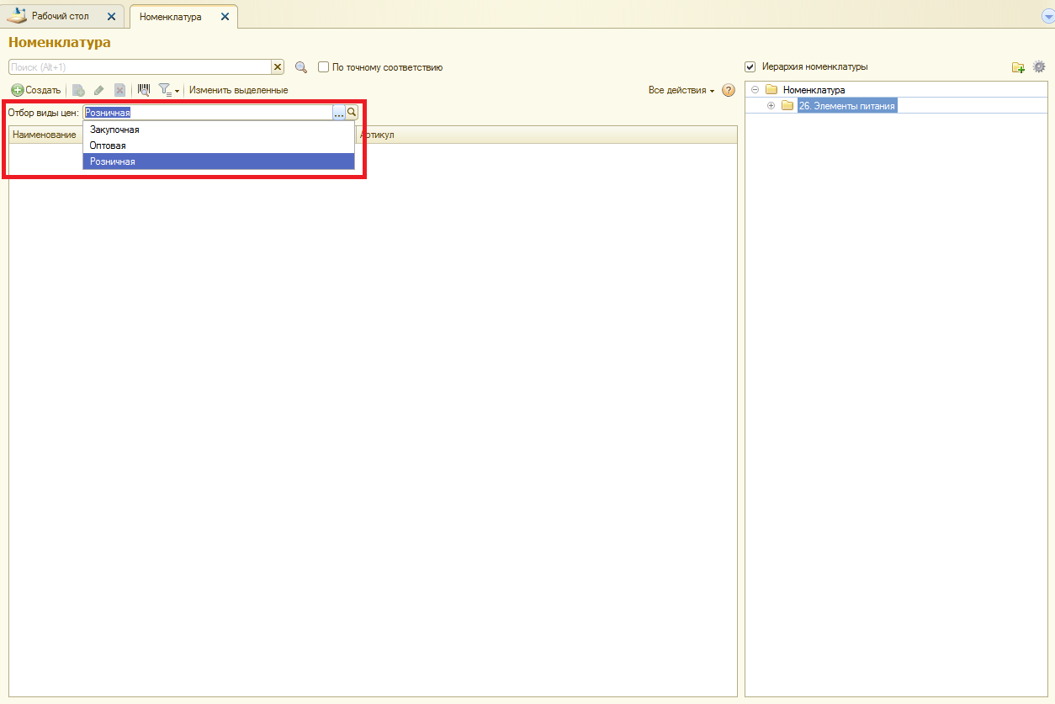Click the help question mark icon
This screenshot has width=1055, height=704.
(x=729, y=90)
